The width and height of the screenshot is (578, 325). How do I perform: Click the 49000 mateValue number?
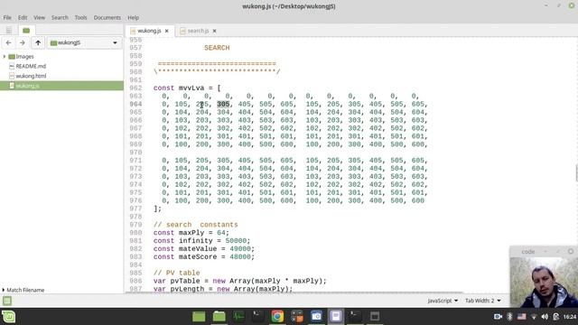[x=240, y=249]
